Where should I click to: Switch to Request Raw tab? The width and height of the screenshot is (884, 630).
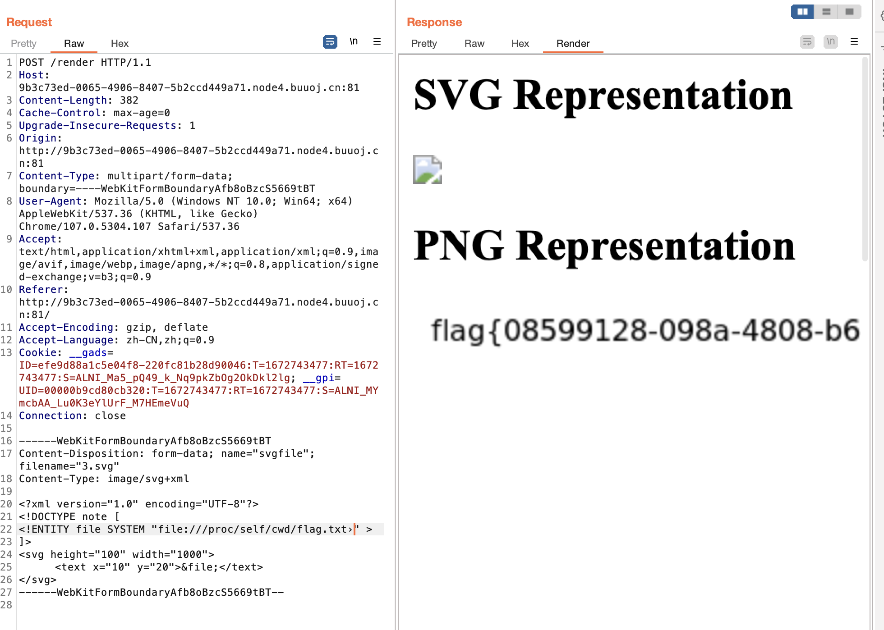[x=74, y=43]
